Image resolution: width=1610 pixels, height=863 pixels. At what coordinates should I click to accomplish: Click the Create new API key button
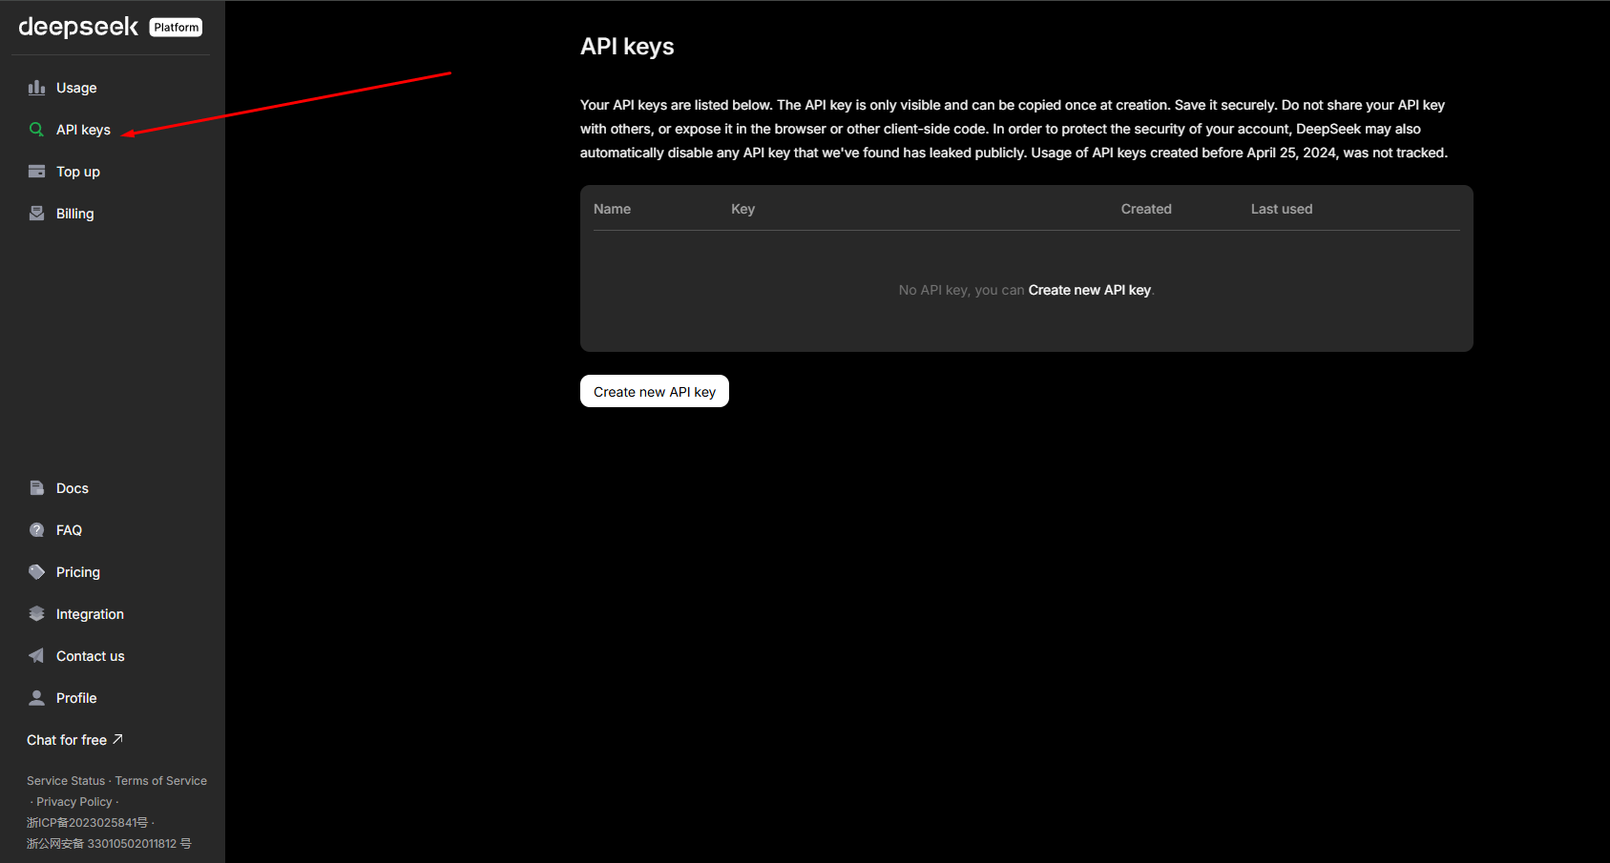[x=655, y=391]
